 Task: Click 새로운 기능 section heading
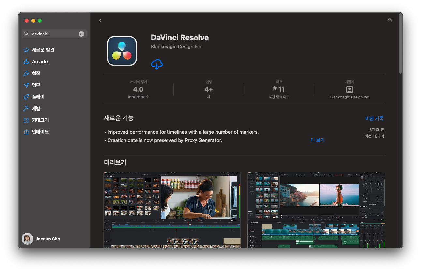119,118
